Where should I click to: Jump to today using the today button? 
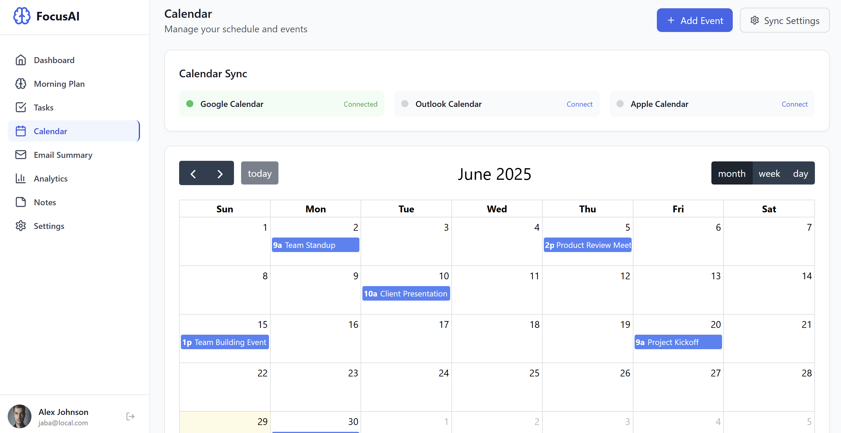[x=259, y=173]
